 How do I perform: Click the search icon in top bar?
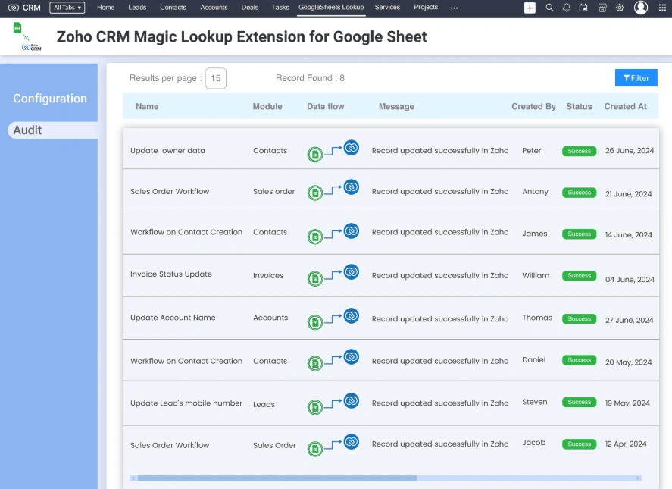[x=549, y=8]
